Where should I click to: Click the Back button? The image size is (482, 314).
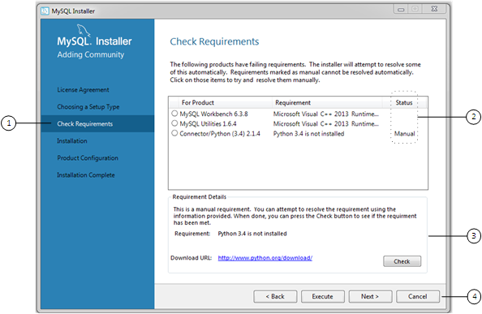click(x=275, y=296)
